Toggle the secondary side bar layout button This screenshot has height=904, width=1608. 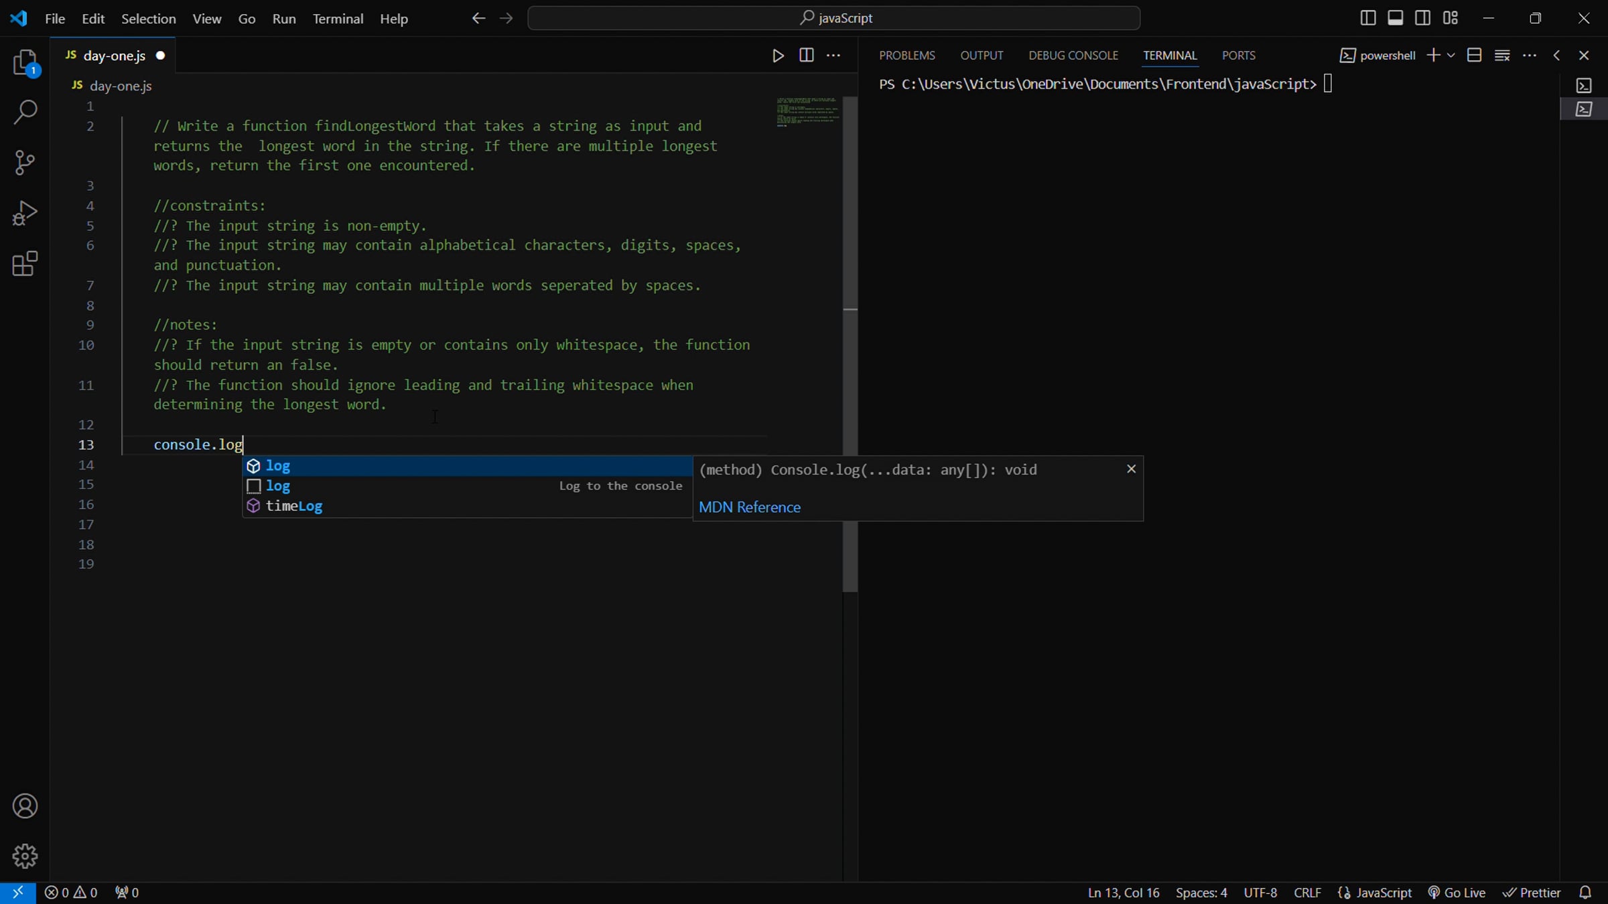coord(1422,18)
